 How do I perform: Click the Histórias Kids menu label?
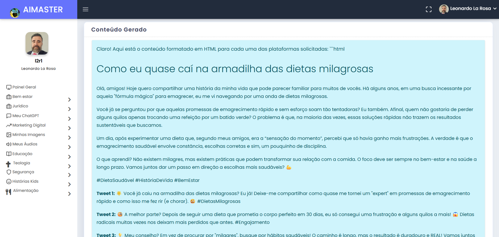pyautogui.click(x=25, y=181)
